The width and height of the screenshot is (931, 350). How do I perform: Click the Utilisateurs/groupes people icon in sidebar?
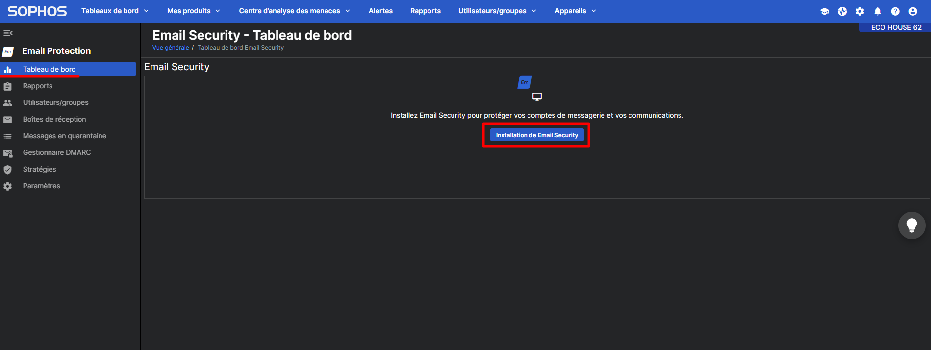coord(8,103)
